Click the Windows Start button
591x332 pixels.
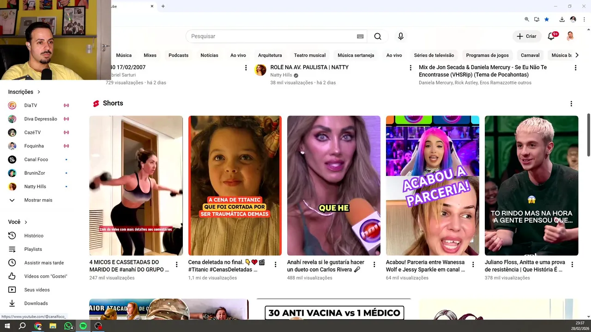[x=7, y=326]
